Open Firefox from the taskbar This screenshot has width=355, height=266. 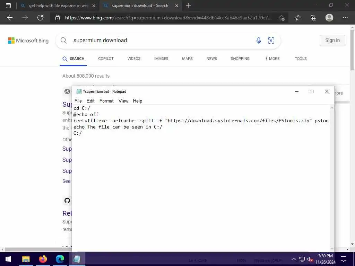(43, 259)
